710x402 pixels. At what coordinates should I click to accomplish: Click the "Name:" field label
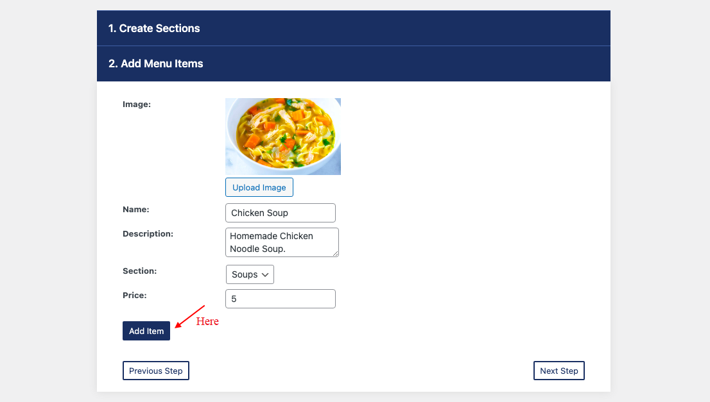click(135, 209)
